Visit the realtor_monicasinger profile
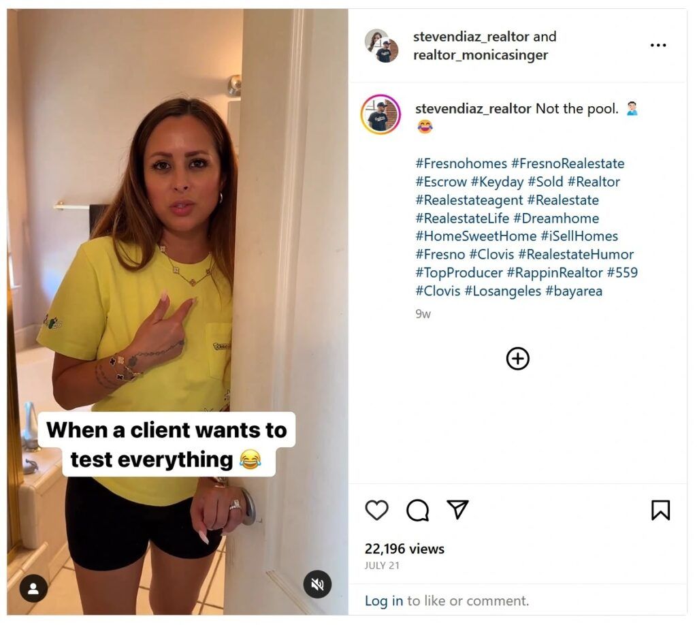This screenshot has height=625, width=697. click(481, 55)
